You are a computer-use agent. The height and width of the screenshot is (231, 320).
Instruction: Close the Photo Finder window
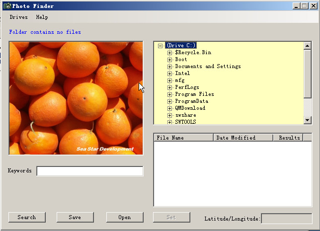[313, 6]
